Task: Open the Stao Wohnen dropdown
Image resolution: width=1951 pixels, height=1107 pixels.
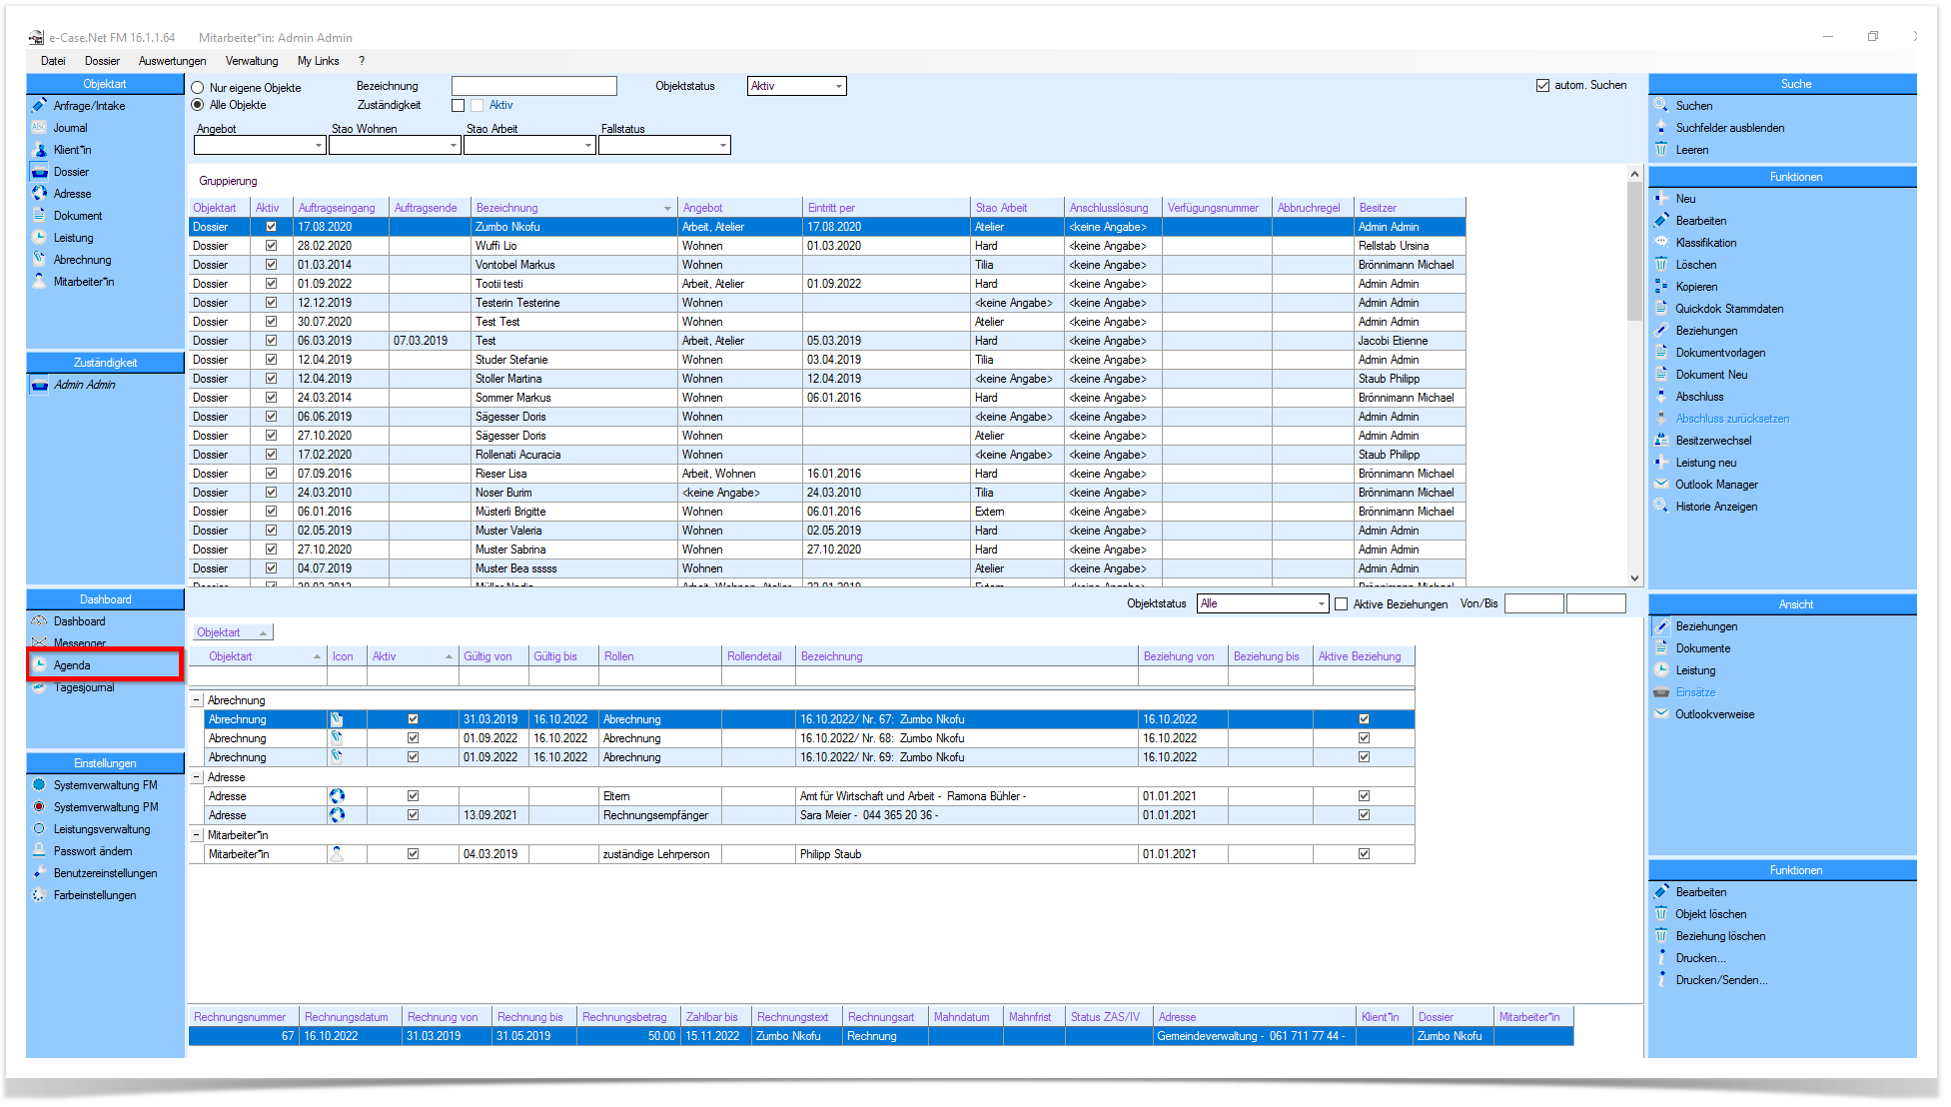Action: coord(454,146)
